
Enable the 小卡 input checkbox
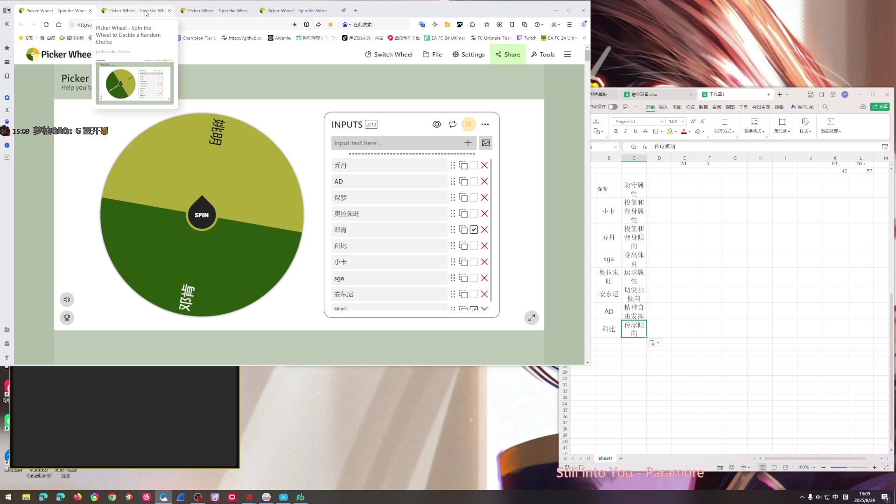tap(474, 262)
